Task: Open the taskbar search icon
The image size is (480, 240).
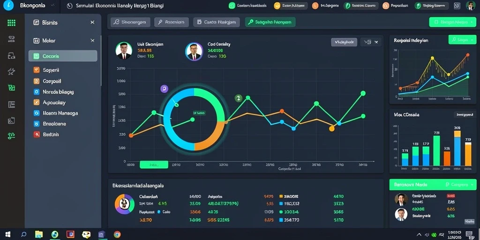Action: pos(23,234)
